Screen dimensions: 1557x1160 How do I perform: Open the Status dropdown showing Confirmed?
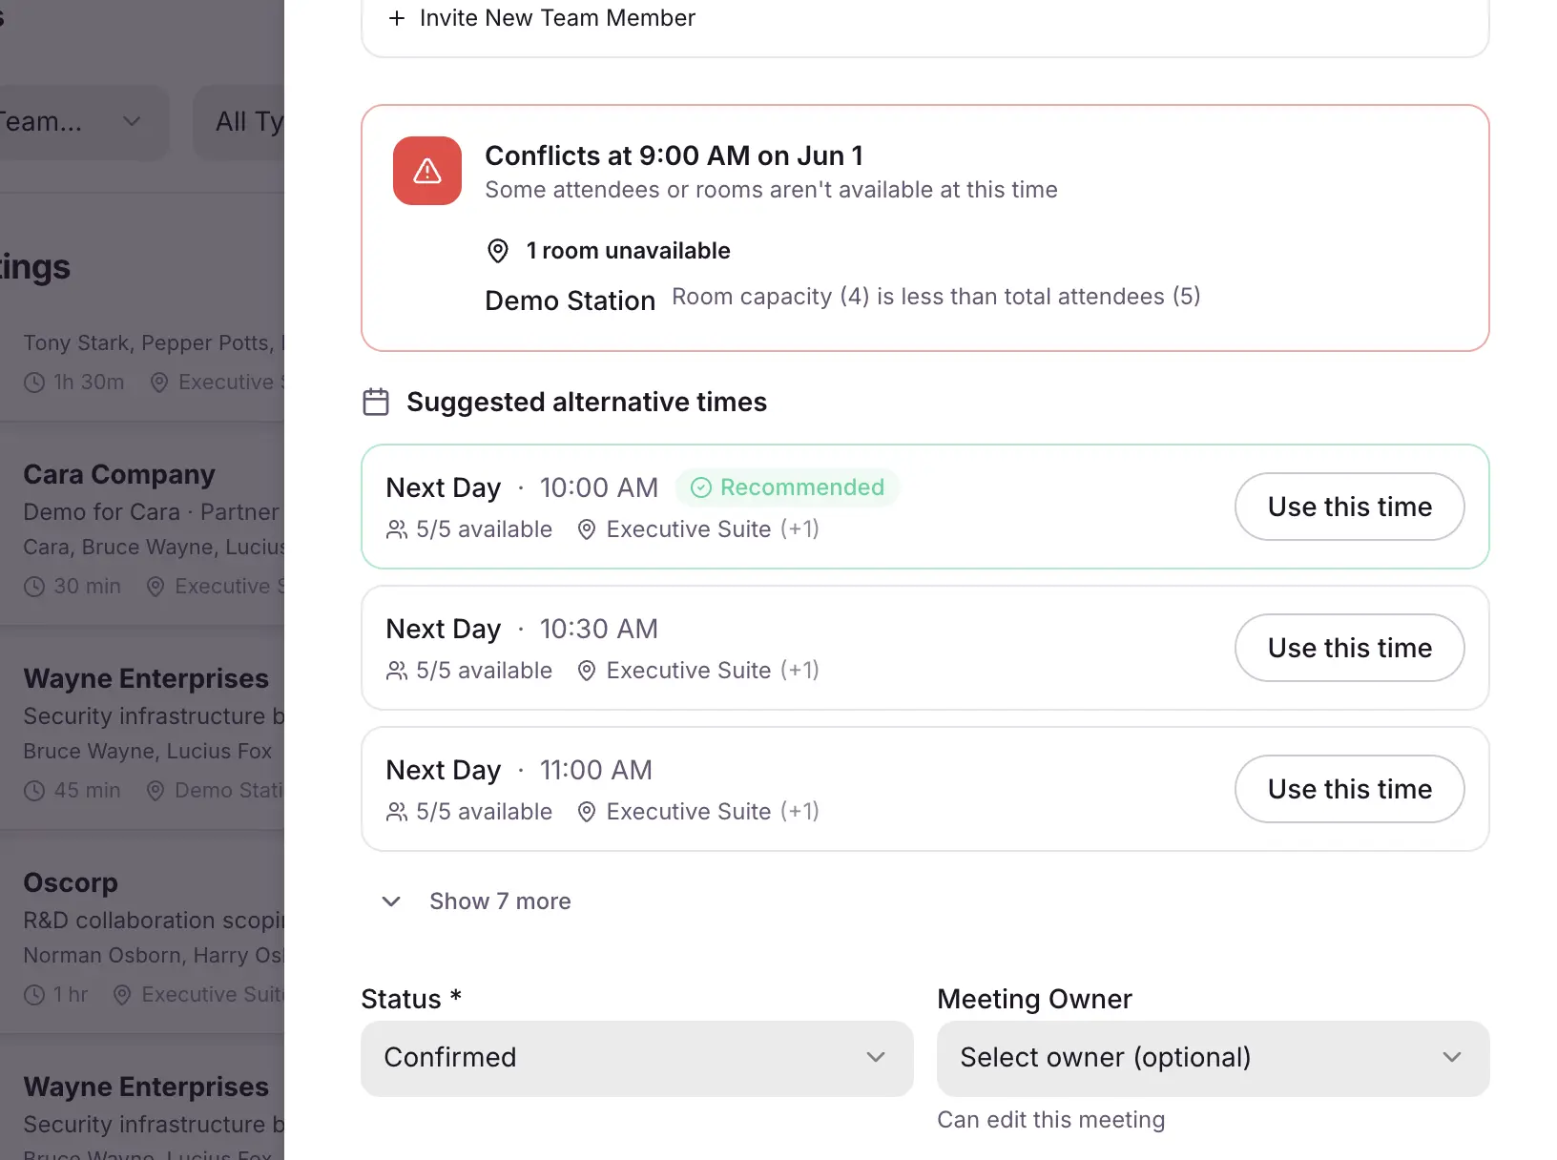pos(637,1058)
